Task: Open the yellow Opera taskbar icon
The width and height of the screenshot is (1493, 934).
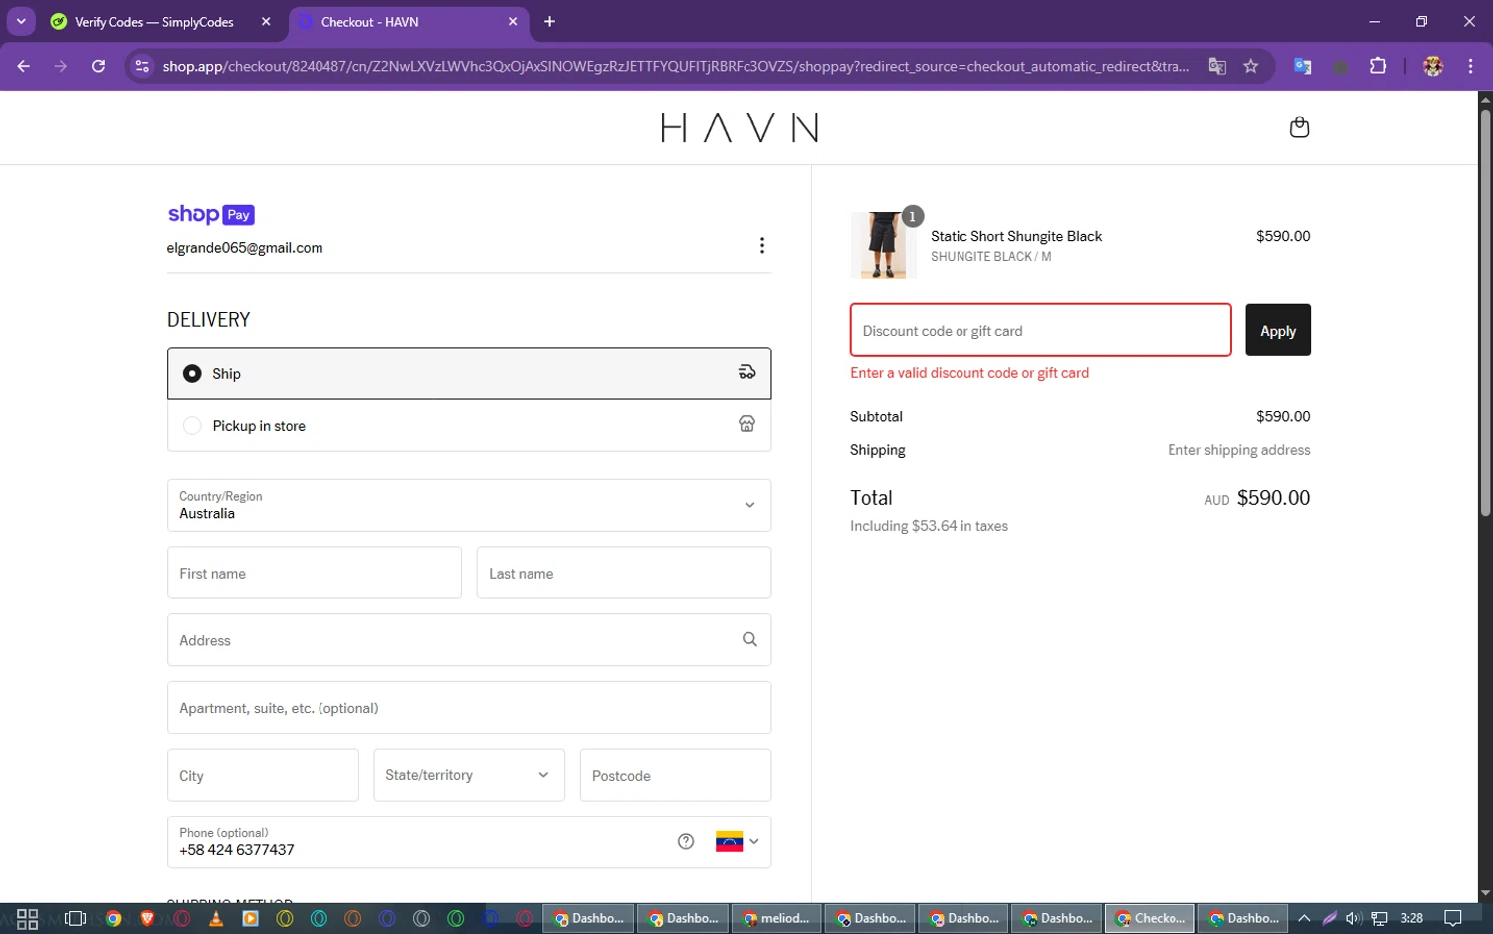Action: (285, 918)
